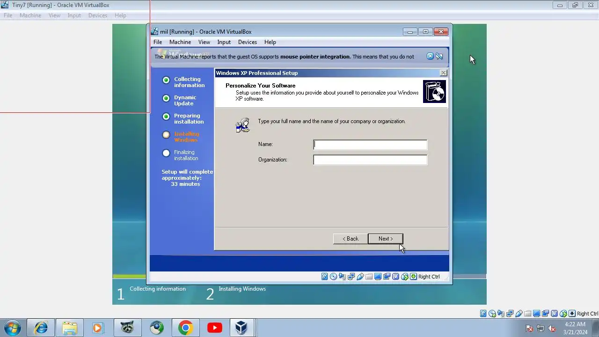Click the network tray icon
Screen dimensions: 599x337
tap(541, 328)
